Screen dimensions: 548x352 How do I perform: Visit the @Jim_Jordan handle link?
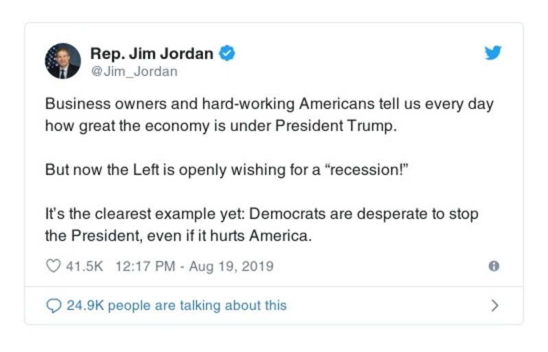click(x=134, y=71)
